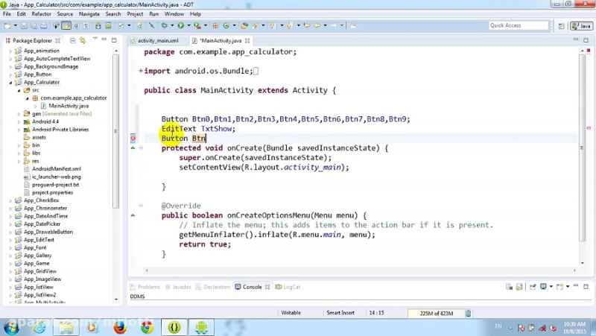Click the Pin Console icon

click(533, 287)
